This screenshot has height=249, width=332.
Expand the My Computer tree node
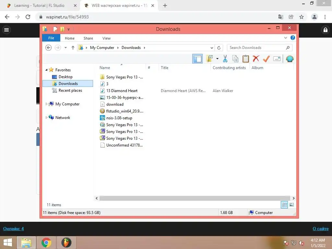(46, 104)
